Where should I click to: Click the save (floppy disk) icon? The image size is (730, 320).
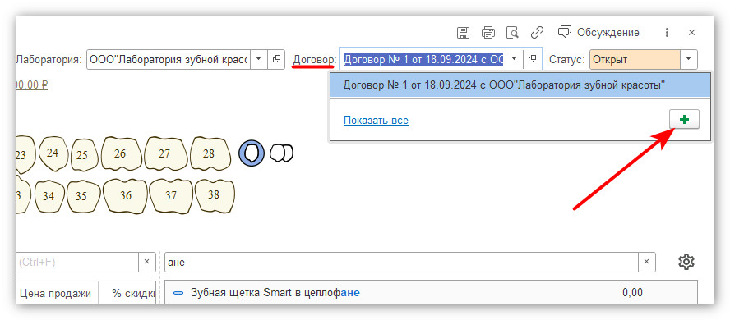463,33
